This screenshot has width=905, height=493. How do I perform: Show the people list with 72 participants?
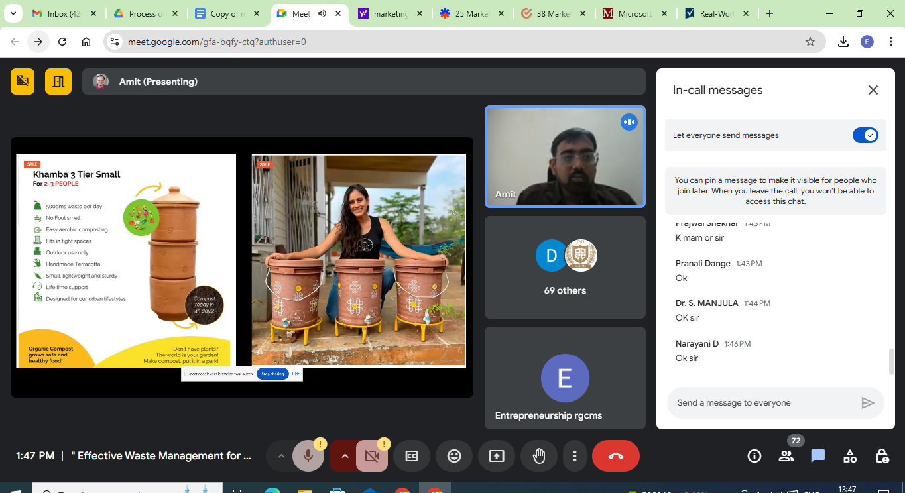click(786, 456)
